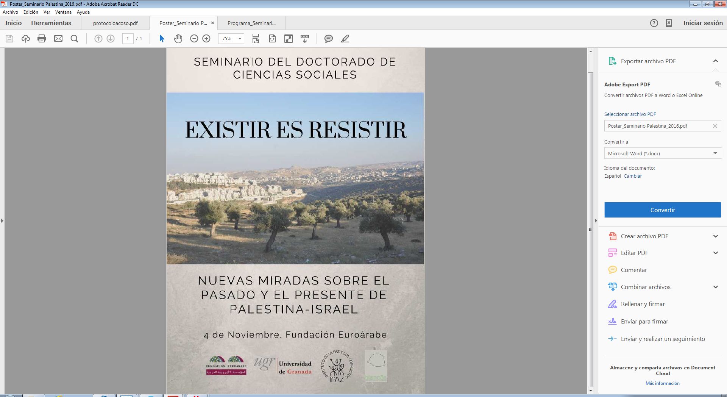This screenshot has height=397, width=727.
Task: Click the email envelope icon
Action: click(x=58, y=39)
